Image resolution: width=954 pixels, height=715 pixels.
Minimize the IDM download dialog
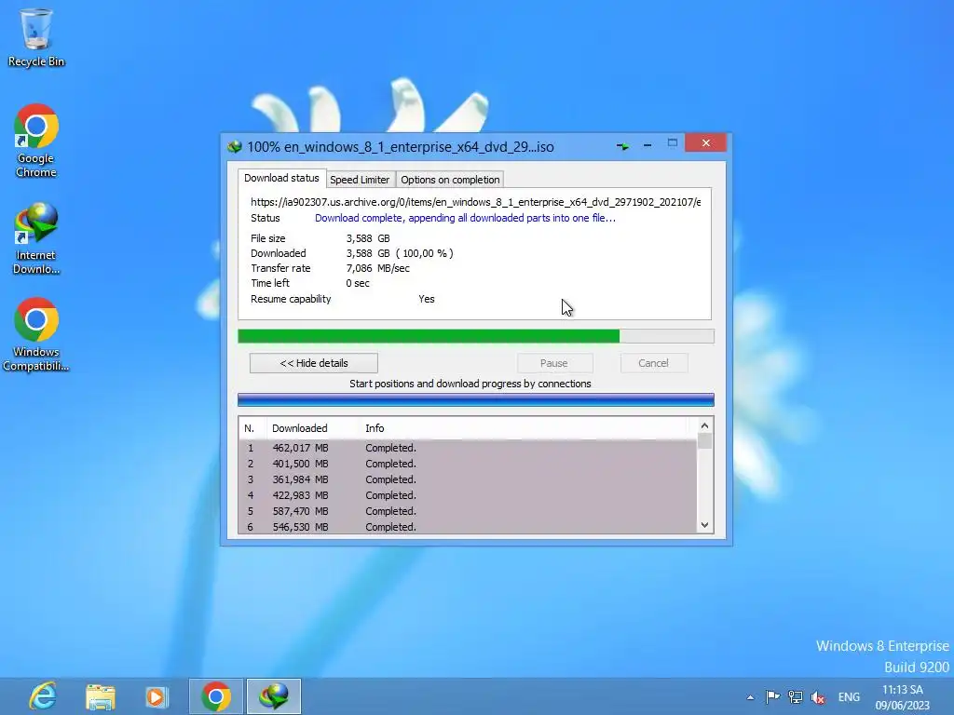tap(647, 144)
